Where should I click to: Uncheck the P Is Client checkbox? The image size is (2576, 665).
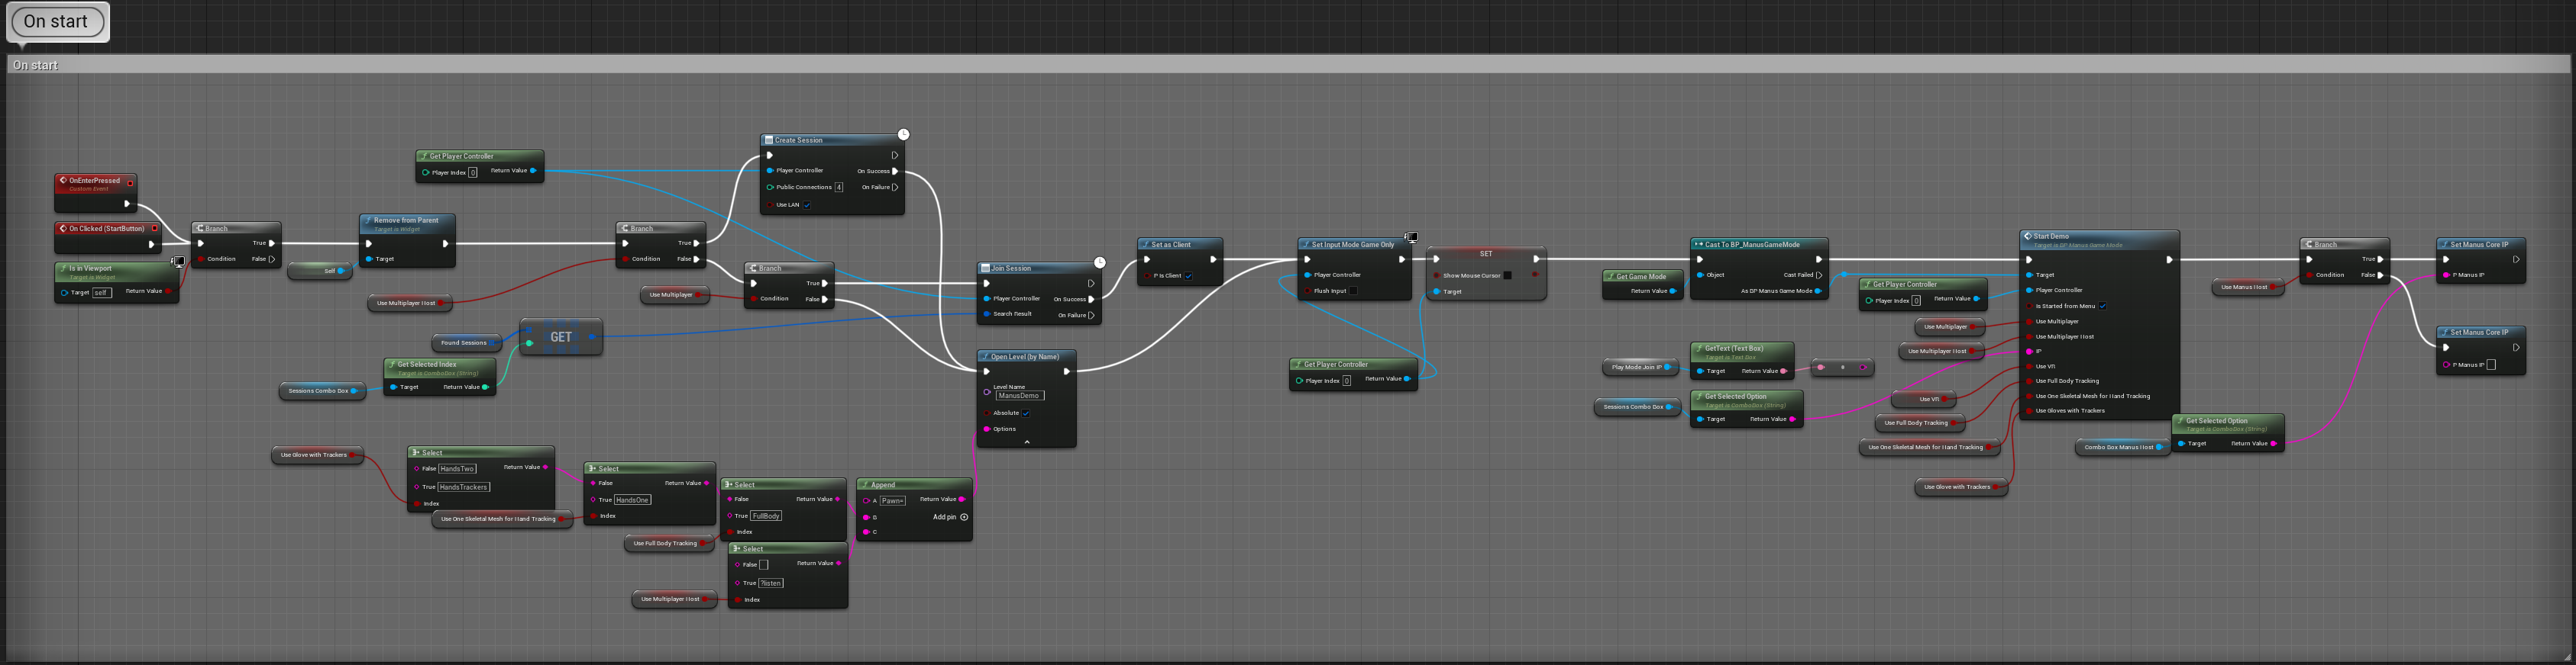point(1188,275)
